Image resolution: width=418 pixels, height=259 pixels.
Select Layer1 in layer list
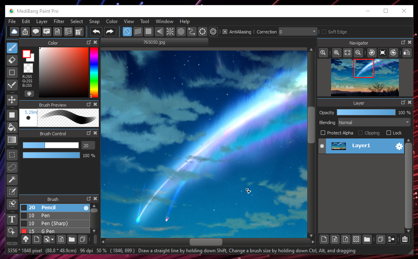pyautogui.click(x=361, y=146)
